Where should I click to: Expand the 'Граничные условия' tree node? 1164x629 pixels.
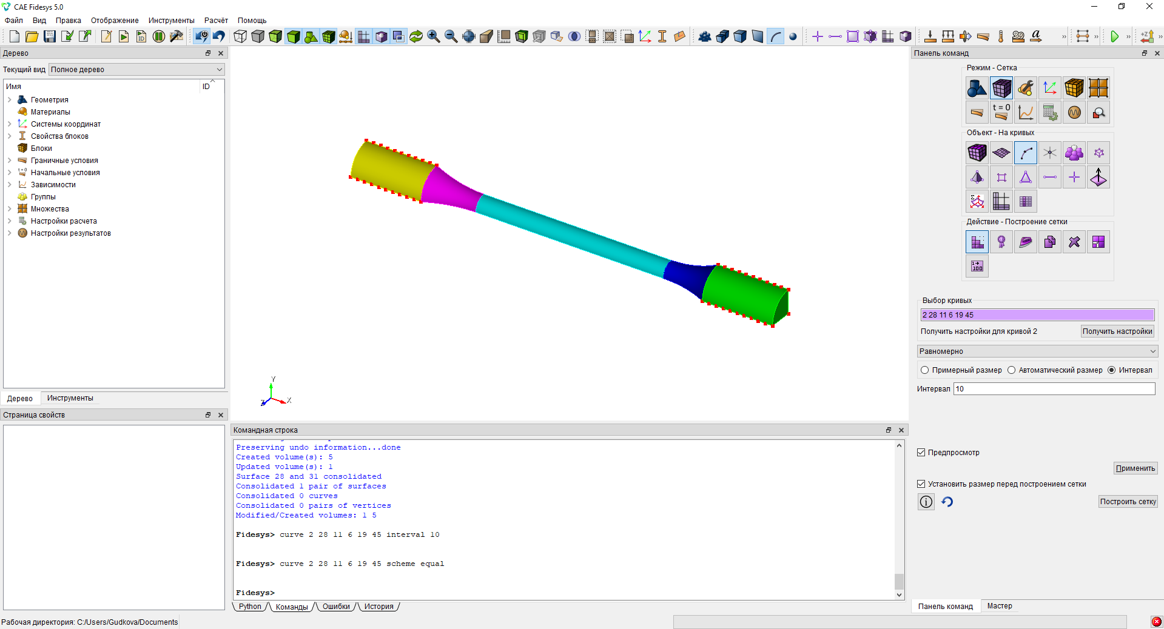(x=10, y=161)
